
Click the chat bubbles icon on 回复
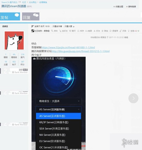pos(36,15)
